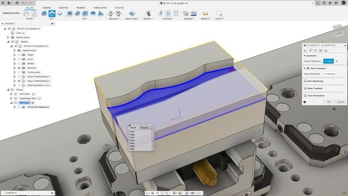Expand the Origin folder in browser
Viewport: 348px width, 196px height.
pos(15,54)
